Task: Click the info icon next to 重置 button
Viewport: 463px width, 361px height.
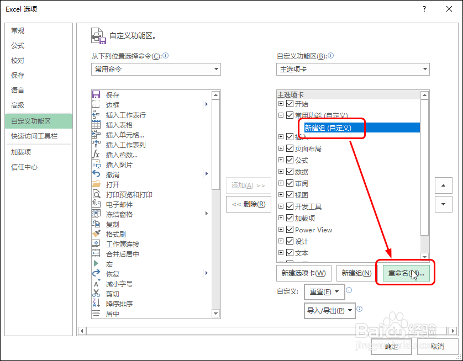Action: tap(349, 290)
